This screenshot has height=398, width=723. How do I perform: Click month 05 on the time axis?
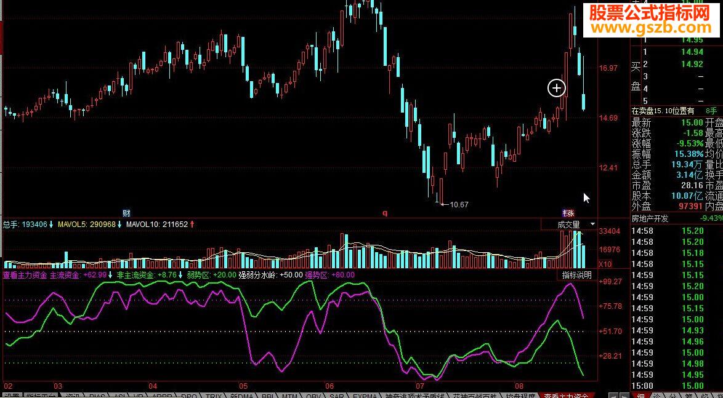[x=243, y=386]
